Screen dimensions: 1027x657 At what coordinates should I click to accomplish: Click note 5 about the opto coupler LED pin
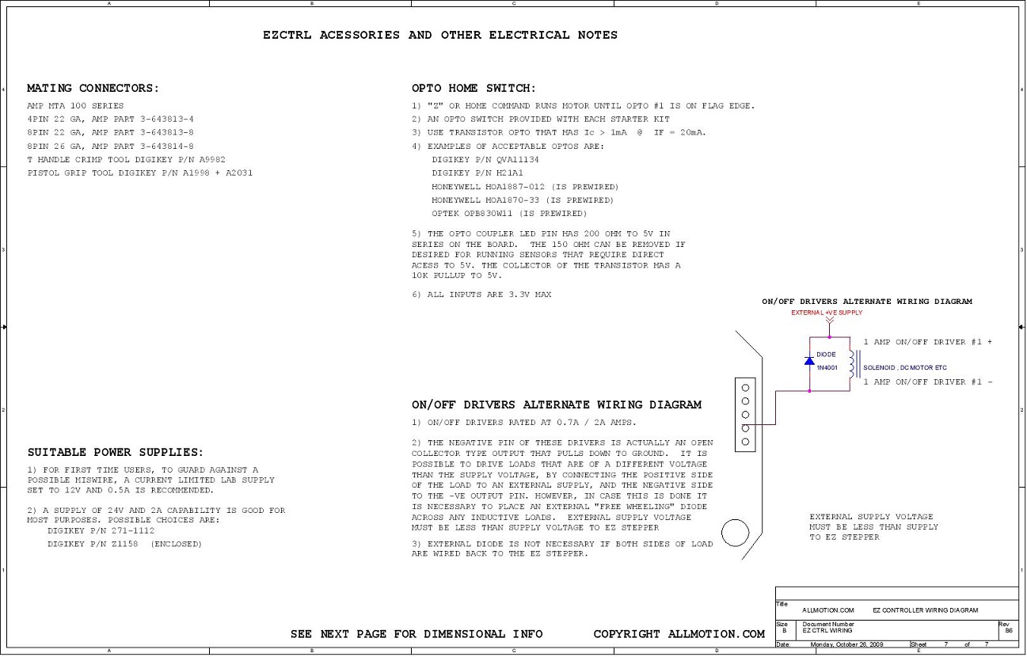pyautogui.click(x=549, y=254)
